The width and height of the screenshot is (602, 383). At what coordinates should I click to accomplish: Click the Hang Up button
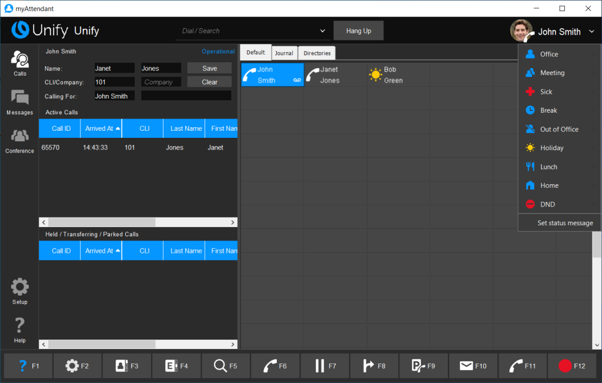click(358, 31)
